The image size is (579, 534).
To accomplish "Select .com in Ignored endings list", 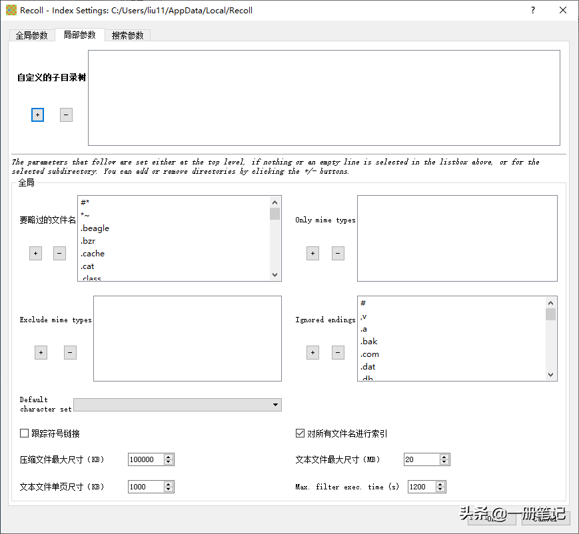I will click(452, 354).
